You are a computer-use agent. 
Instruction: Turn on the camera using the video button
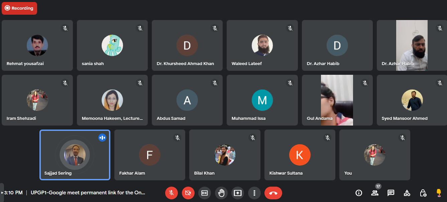tap(188, 193)
